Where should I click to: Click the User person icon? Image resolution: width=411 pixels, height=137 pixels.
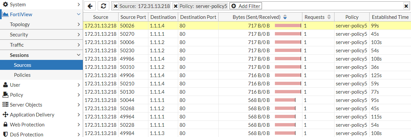click(x=5, y=85)
